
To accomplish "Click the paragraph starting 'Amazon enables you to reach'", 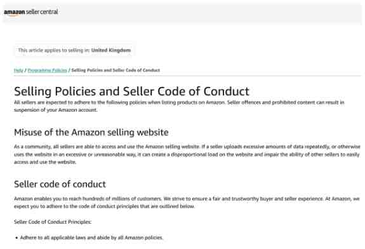I will [x=187, y=203].
